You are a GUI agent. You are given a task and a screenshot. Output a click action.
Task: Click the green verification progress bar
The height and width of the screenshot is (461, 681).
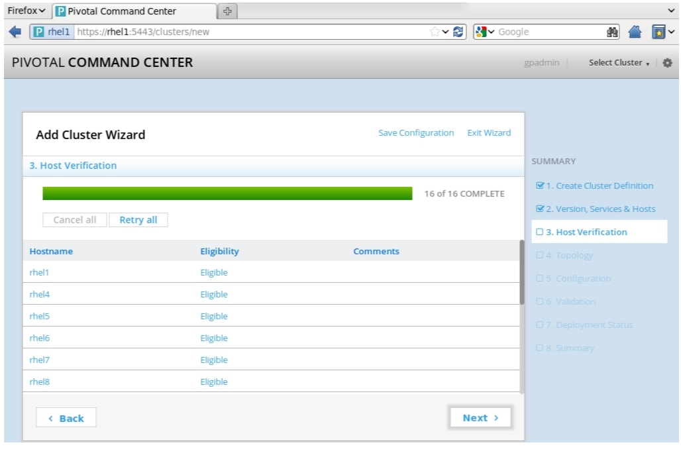(227, 193)
